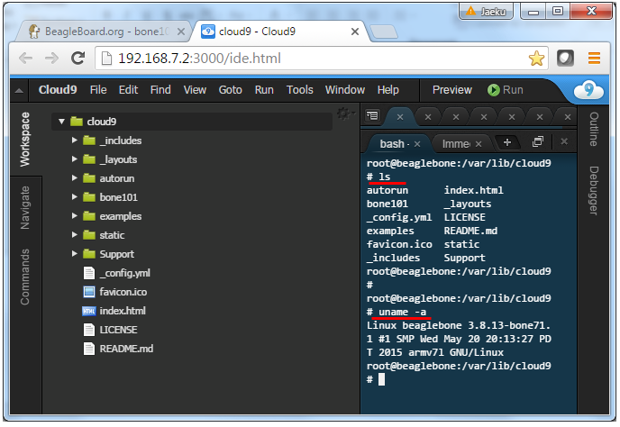Screen dimensions: 620x427
Task: Click the address bar URL
Action: coord(200,59)
